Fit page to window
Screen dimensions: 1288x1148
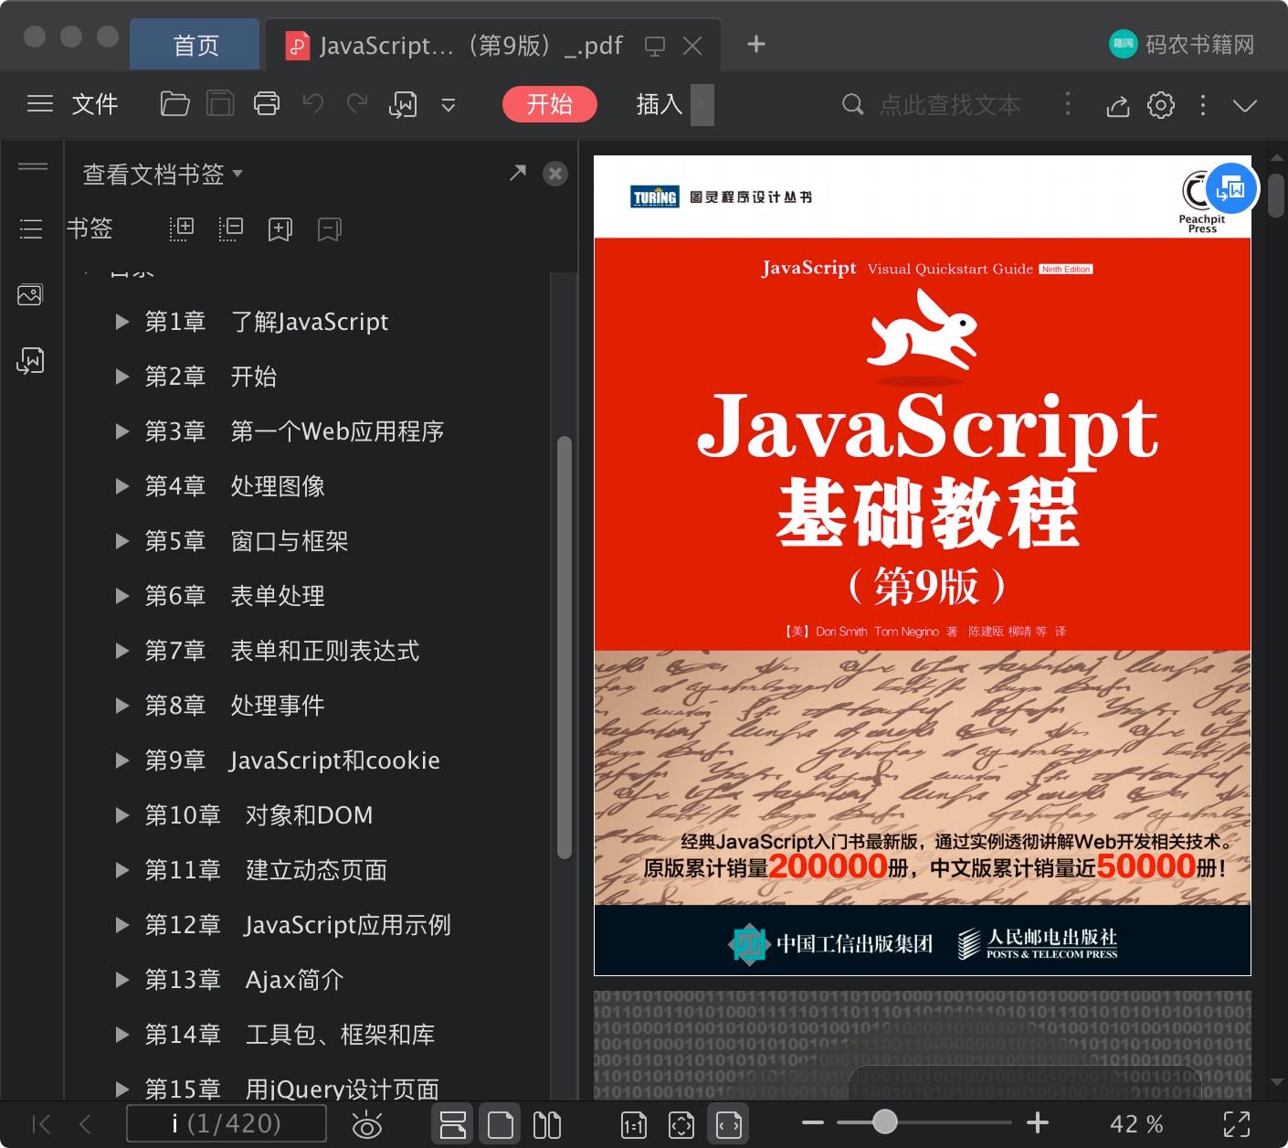tap(681, 1125)
